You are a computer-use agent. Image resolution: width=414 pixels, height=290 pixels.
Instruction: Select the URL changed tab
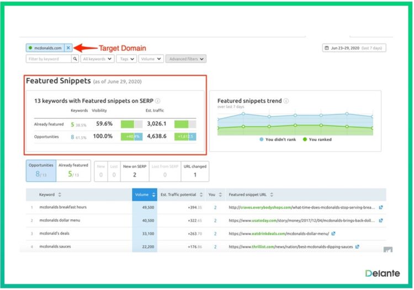[x=195, y=171]
